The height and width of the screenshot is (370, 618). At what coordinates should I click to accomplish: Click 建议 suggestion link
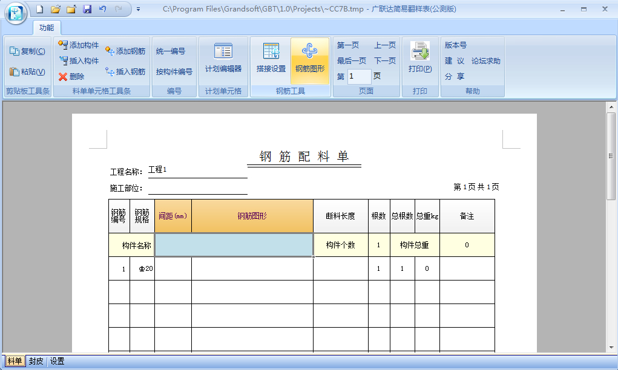(455, 60)
